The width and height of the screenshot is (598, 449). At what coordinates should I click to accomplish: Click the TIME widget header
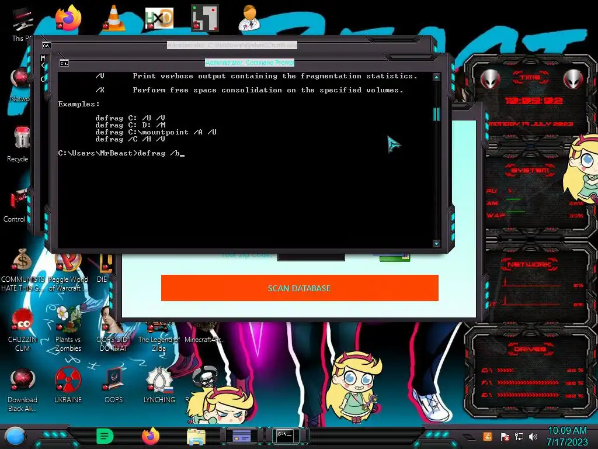coord(531,78)
